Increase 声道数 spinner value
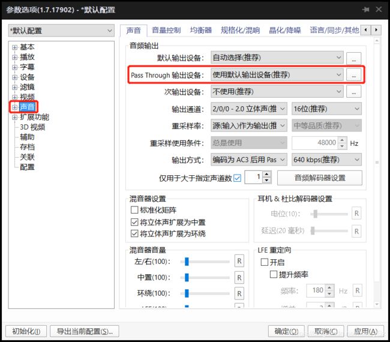The width and height of the screenshot is (390, 342). tap(266, 174)
